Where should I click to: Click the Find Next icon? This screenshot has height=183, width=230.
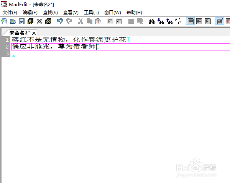tap(161, 21)
